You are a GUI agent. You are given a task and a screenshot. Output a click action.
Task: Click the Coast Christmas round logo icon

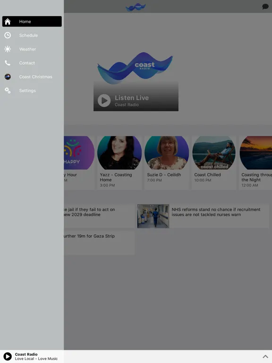(x=8, y=77)
